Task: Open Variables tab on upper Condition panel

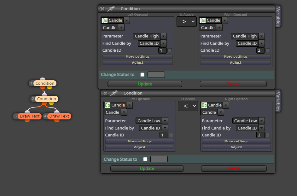Action: pyautogui.click(x=278, y=16)
